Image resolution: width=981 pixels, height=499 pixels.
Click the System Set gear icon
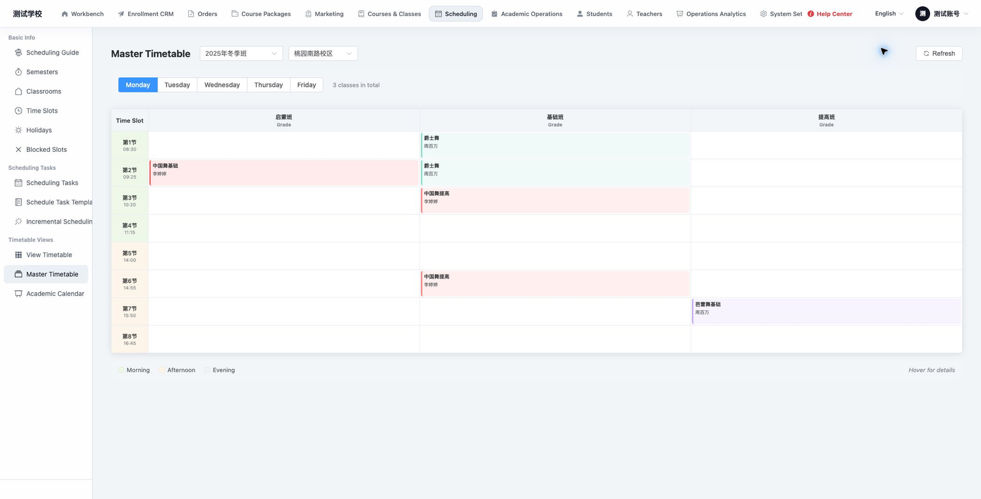(x=763, y=13)
